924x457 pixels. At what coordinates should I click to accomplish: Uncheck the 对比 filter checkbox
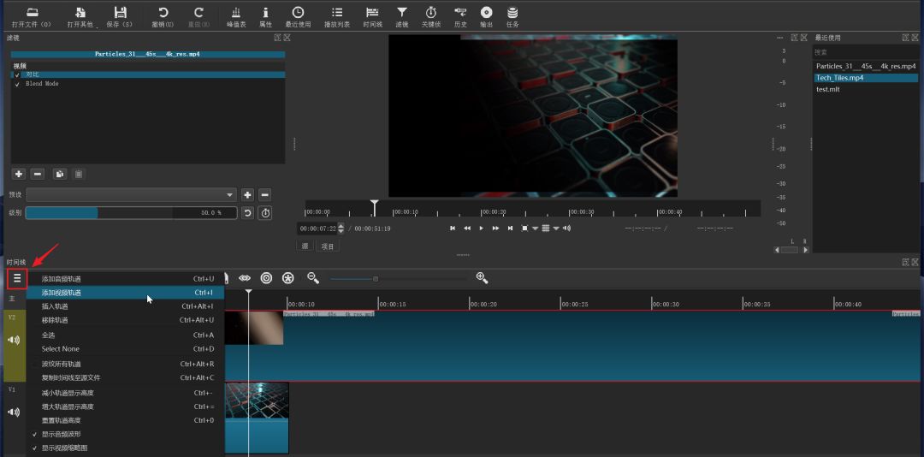[17, 75]
